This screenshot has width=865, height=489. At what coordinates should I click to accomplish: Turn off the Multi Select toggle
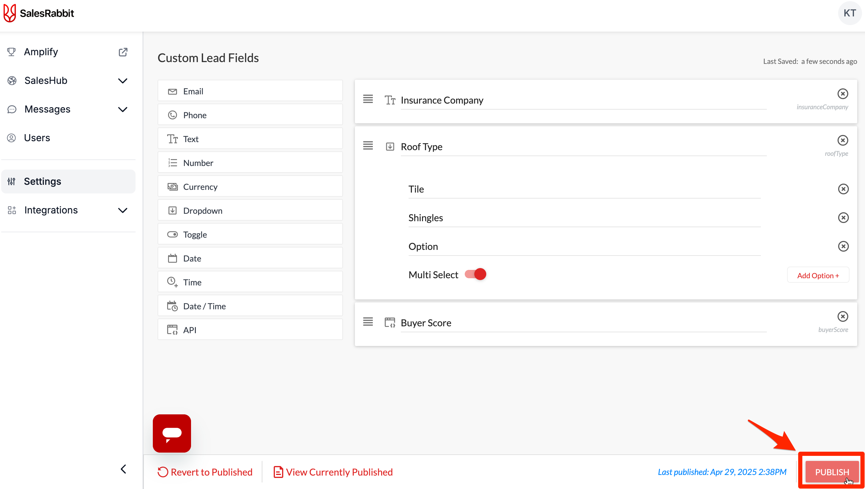click(475, 274)
